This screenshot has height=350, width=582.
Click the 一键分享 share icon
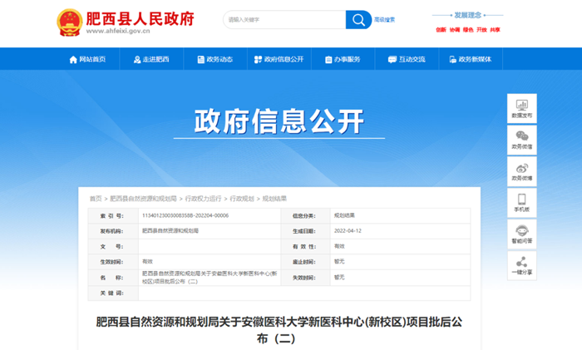(x=521, y=265)
